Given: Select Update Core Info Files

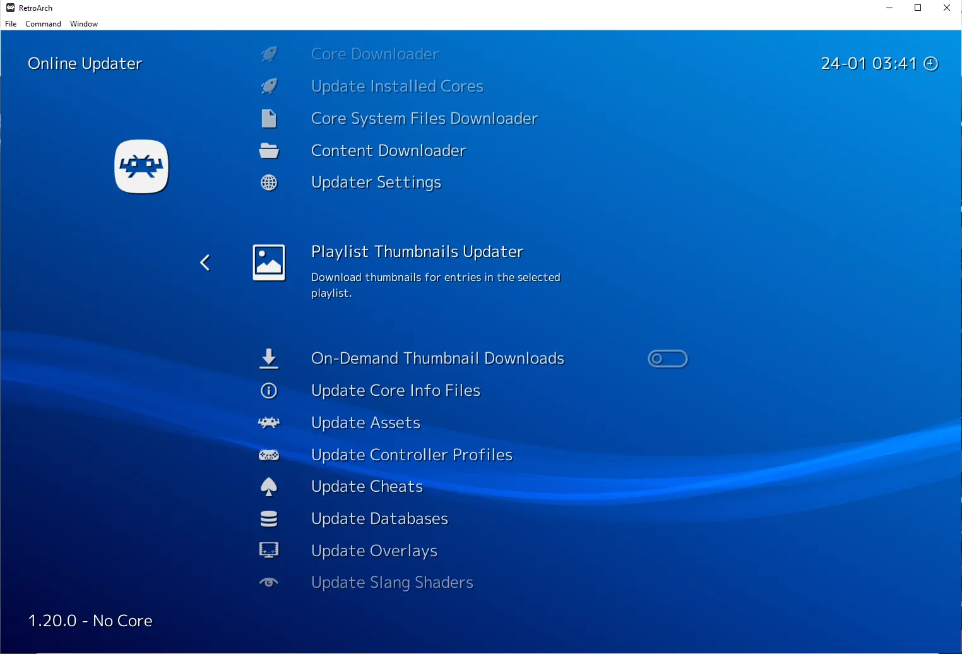Looking at the screenshot, I should (x=396, y=391).
